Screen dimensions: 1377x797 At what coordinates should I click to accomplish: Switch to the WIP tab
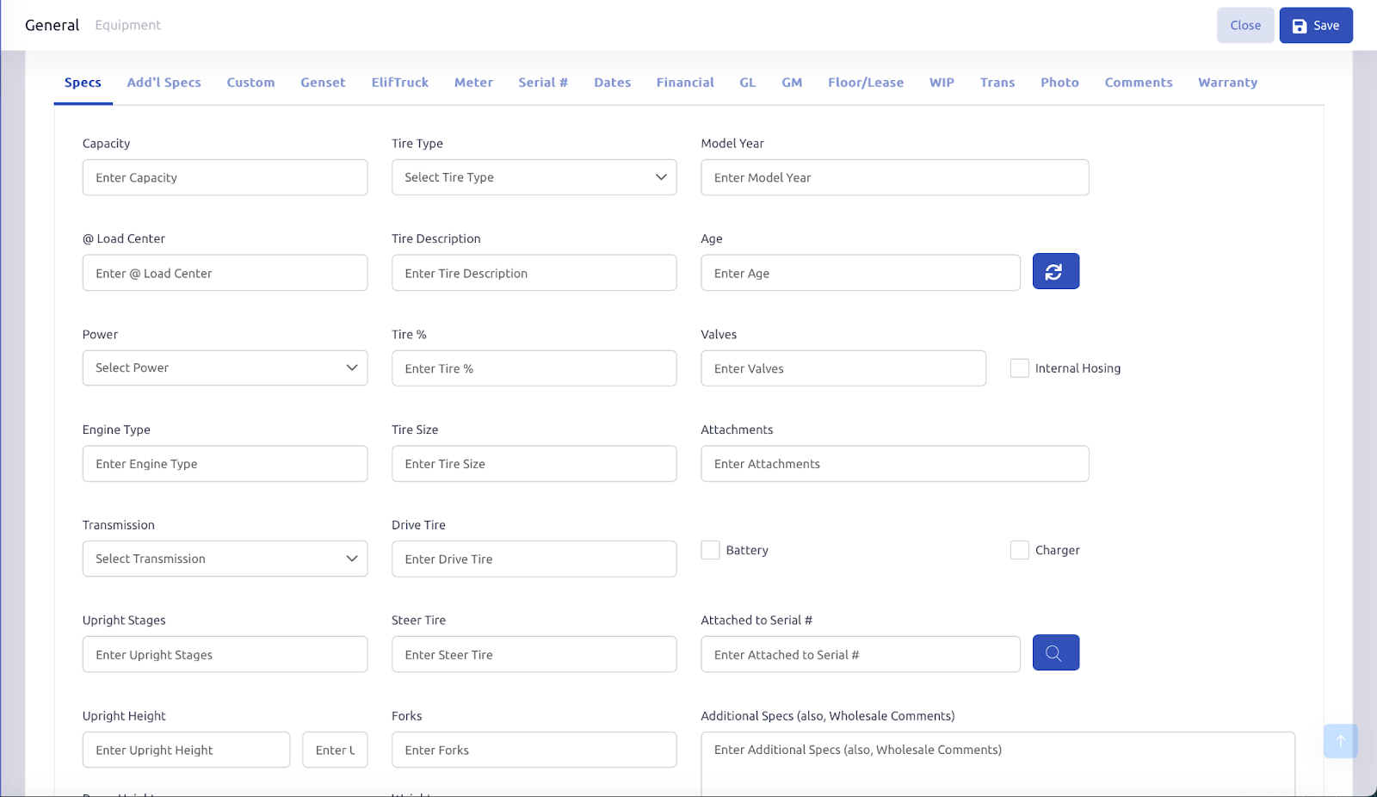point(942,83)
